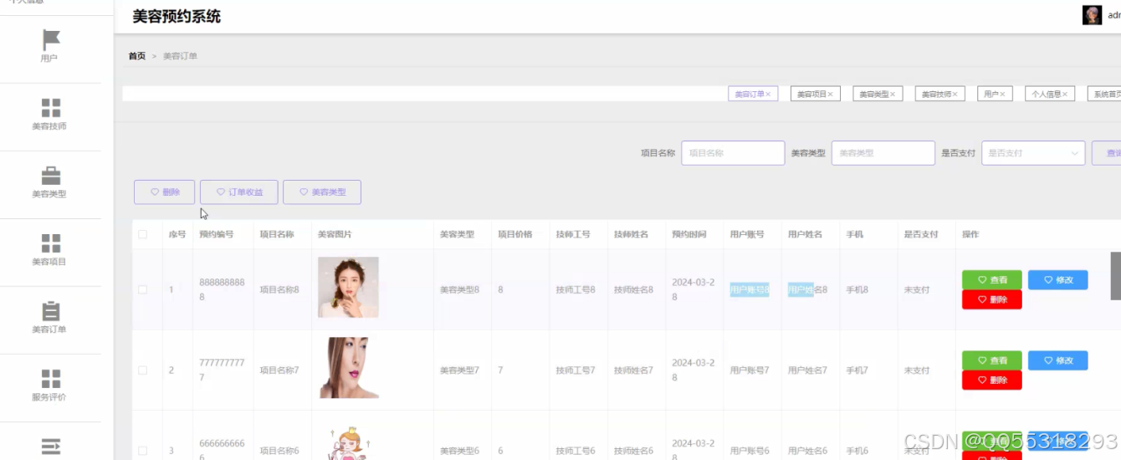Click the 美容类型 button above the table
This screenshot has width=1121, height=460.
322,192
